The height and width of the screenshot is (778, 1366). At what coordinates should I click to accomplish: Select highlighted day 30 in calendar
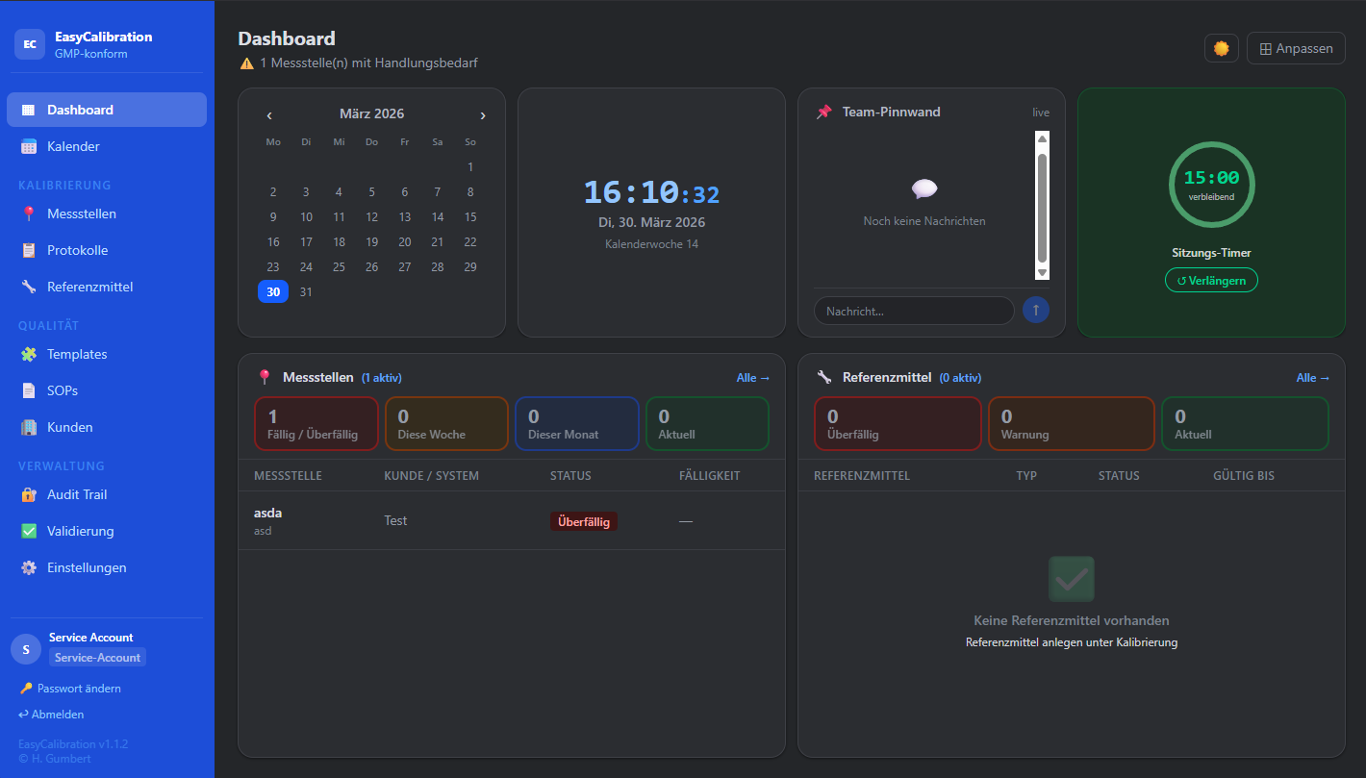pos(273,291)
